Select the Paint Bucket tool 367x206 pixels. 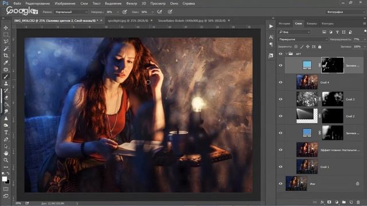pos(6,104)
